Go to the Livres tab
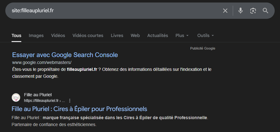This screenshot has width=280, height=132. [117, 36]
